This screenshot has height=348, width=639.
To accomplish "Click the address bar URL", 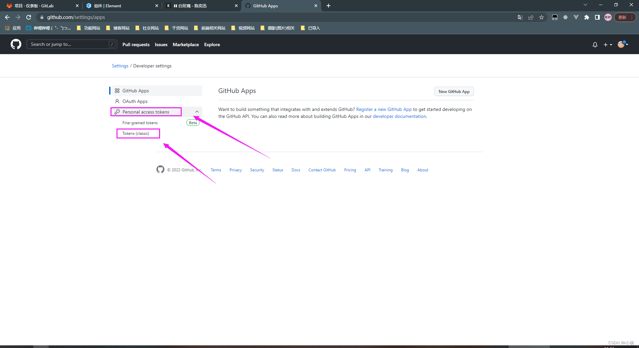I will [x=76, y=17].
